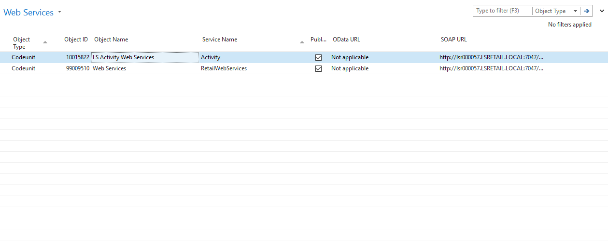This screenshot has height=250, width=608.
Task: Click the Object Type sort arrow
Action: coord(45,42)
